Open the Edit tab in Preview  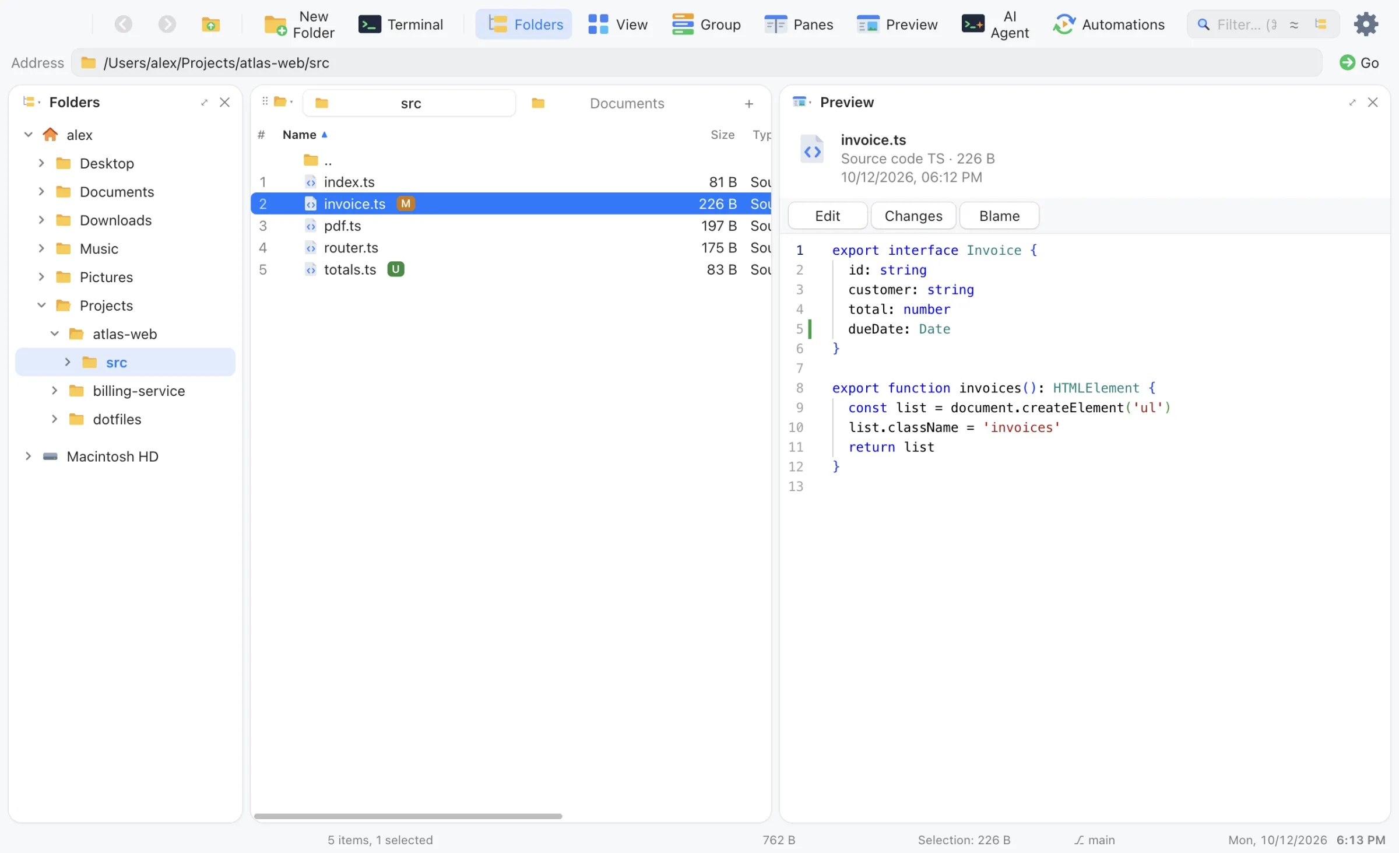click(x=827, y=216)
